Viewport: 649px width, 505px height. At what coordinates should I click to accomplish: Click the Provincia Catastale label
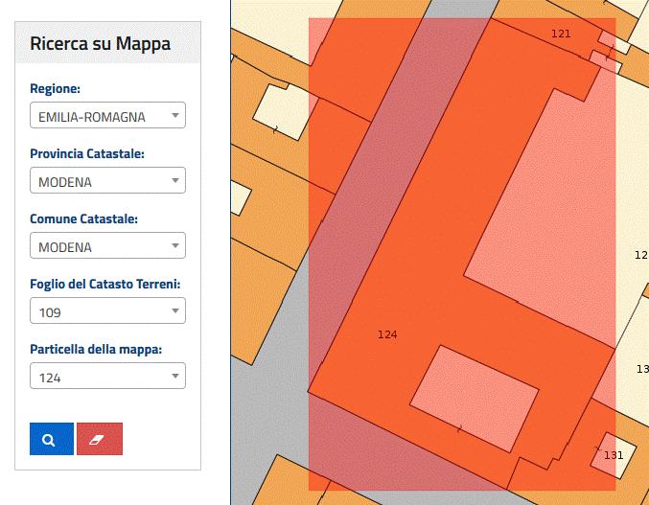tap(87, 154)
